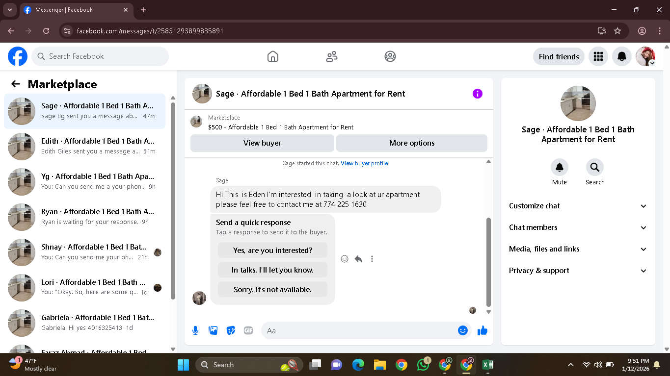670x376 pixels.
Task: Open the Groups icon in top navigation
Action: [x=390, y=56]
